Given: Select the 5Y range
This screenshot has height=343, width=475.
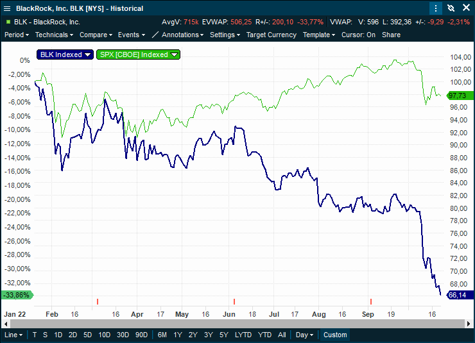Looking at the screenshot, I should pyautogui.click(x=224, y=335).
